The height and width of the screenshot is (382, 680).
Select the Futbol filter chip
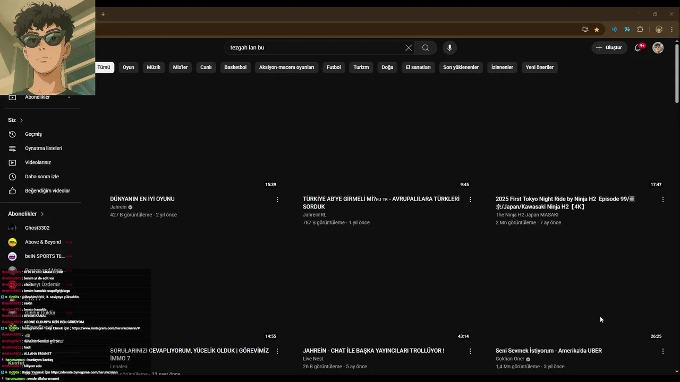click(x=334, y=67)
